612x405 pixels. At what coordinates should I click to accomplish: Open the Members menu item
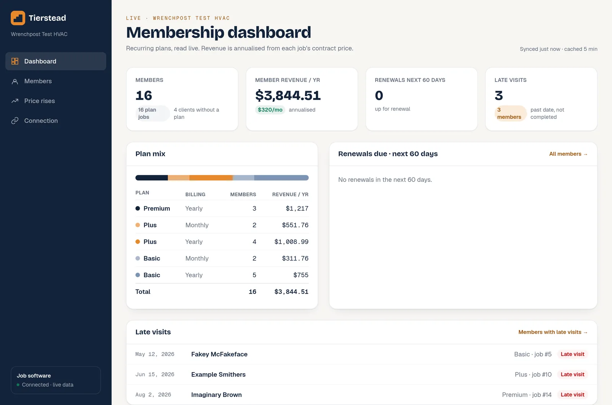[x=56, y=81]
